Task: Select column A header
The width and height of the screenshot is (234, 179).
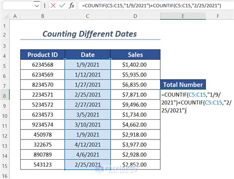Action: [15, 16]
